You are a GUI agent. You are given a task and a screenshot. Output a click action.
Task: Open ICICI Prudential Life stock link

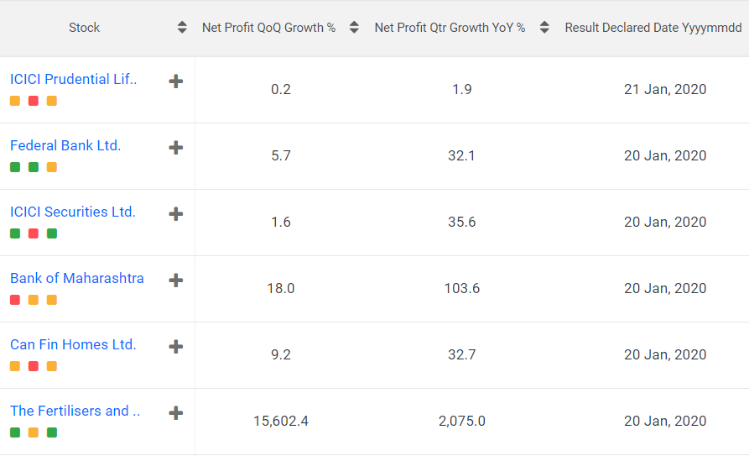coord(73,79)
